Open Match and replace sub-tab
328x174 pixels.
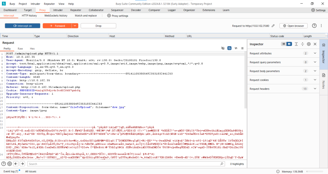point(86,16)
